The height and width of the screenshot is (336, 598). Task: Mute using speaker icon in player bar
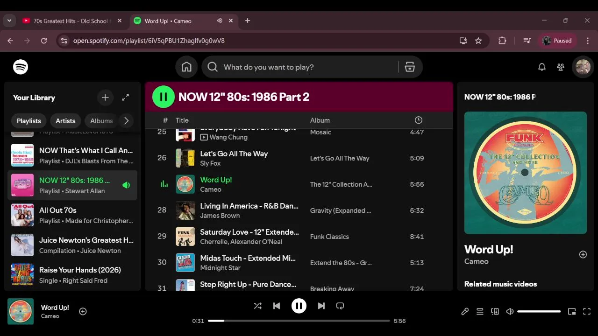tap(510, 311)
